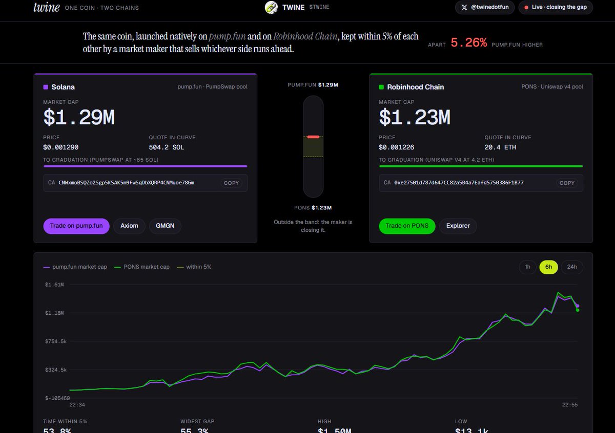Select the 6h chart range

coord(548,267)
